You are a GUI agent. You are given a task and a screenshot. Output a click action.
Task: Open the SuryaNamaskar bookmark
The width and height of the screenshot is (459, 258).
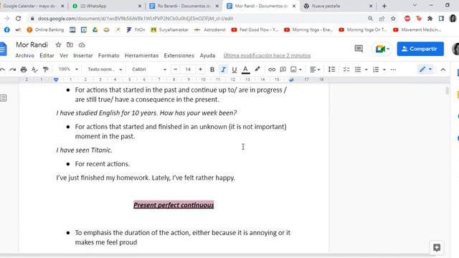click(x=169, y=30)
